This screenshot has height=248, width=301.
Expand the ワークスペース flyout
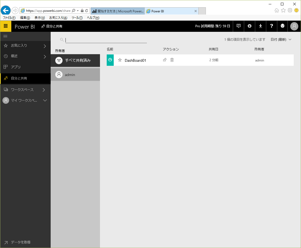[x=44, y=90]
